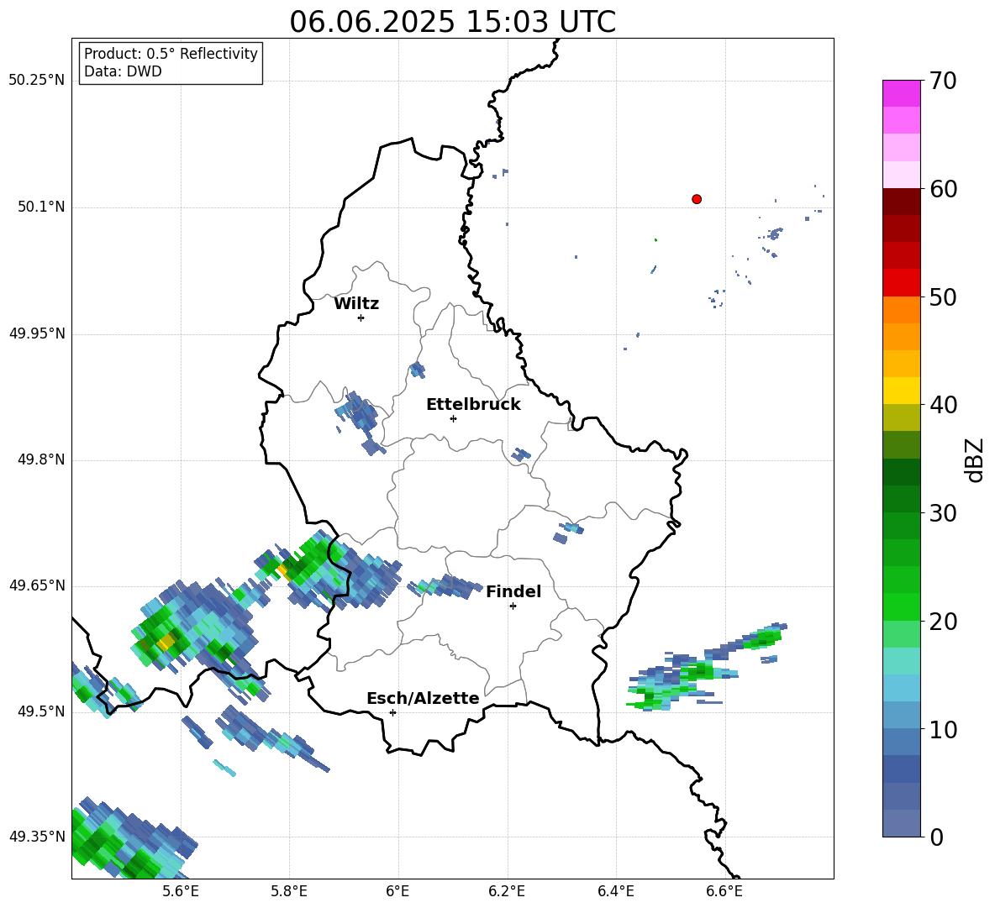Click the 'Product: 0.5° Reflectivity' text
Screen dimensions: 995x908
coord(171,54)
